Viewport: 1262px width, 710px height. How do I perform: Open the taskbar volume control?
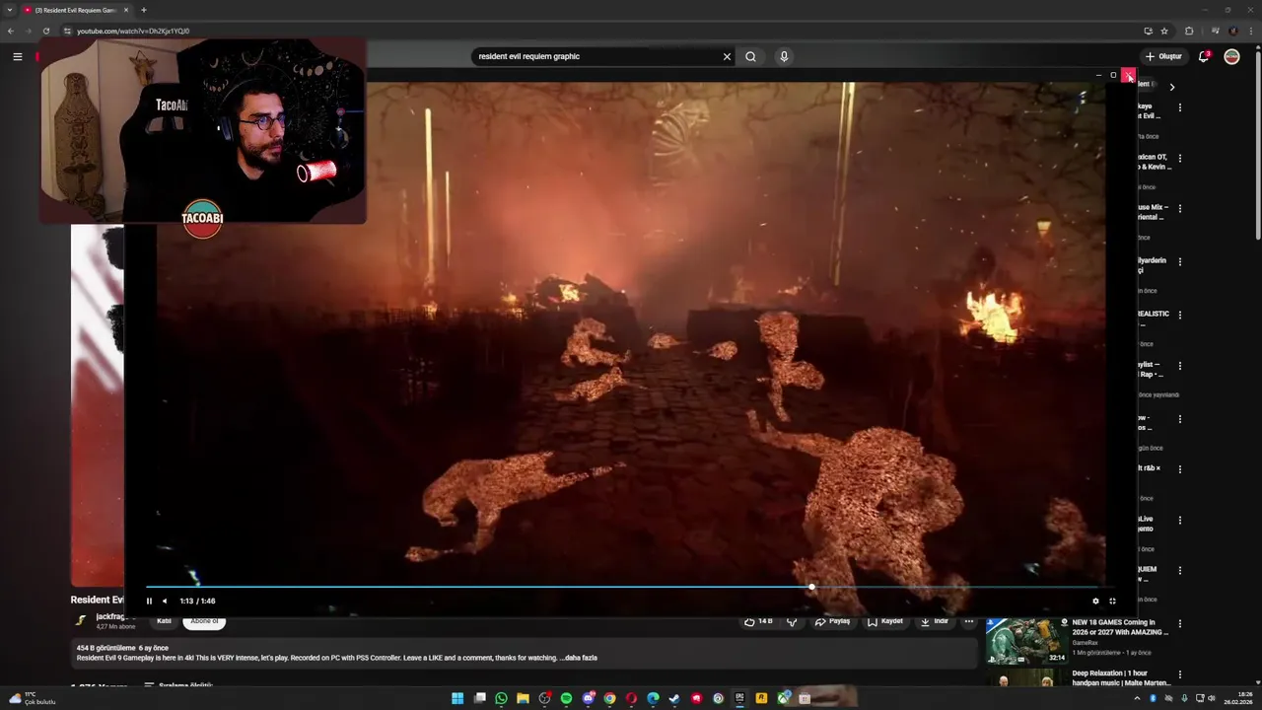point(1212,698)
